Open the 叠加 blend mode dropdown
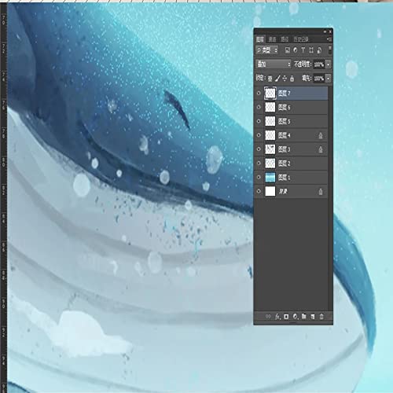 (274, 64)
